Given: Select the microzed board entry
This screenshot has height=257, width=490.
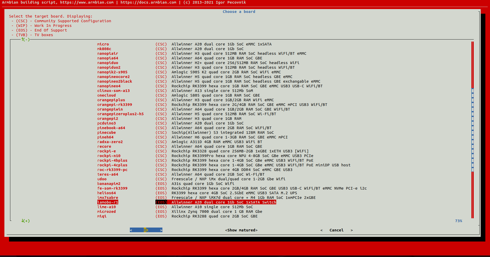Looking at the screenshot, I should pyautogui.click(x=106, y=212).
